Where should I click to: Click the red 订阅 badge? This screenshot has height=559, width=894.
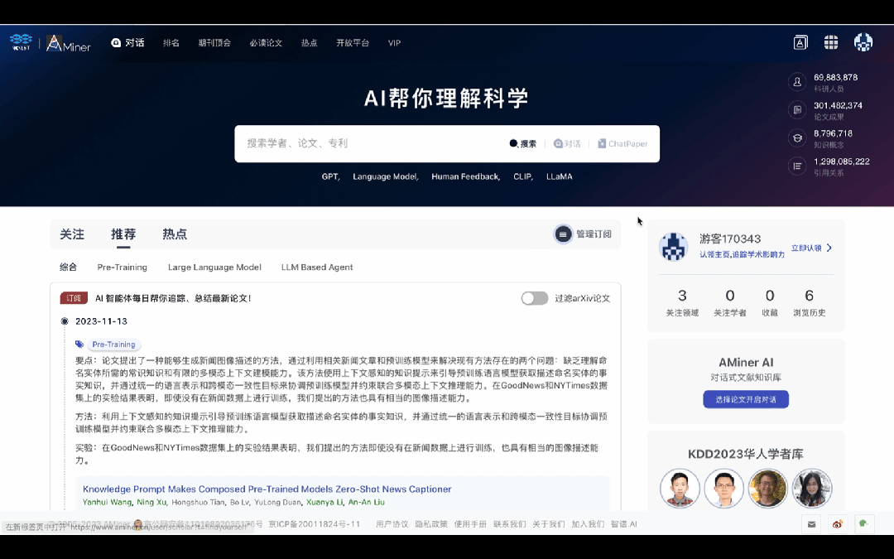coord(74,298)
